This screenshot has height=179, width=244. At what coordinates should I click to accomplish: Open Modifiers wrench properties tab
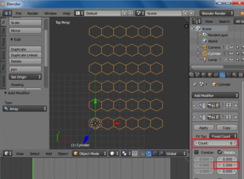click(222, 75)
